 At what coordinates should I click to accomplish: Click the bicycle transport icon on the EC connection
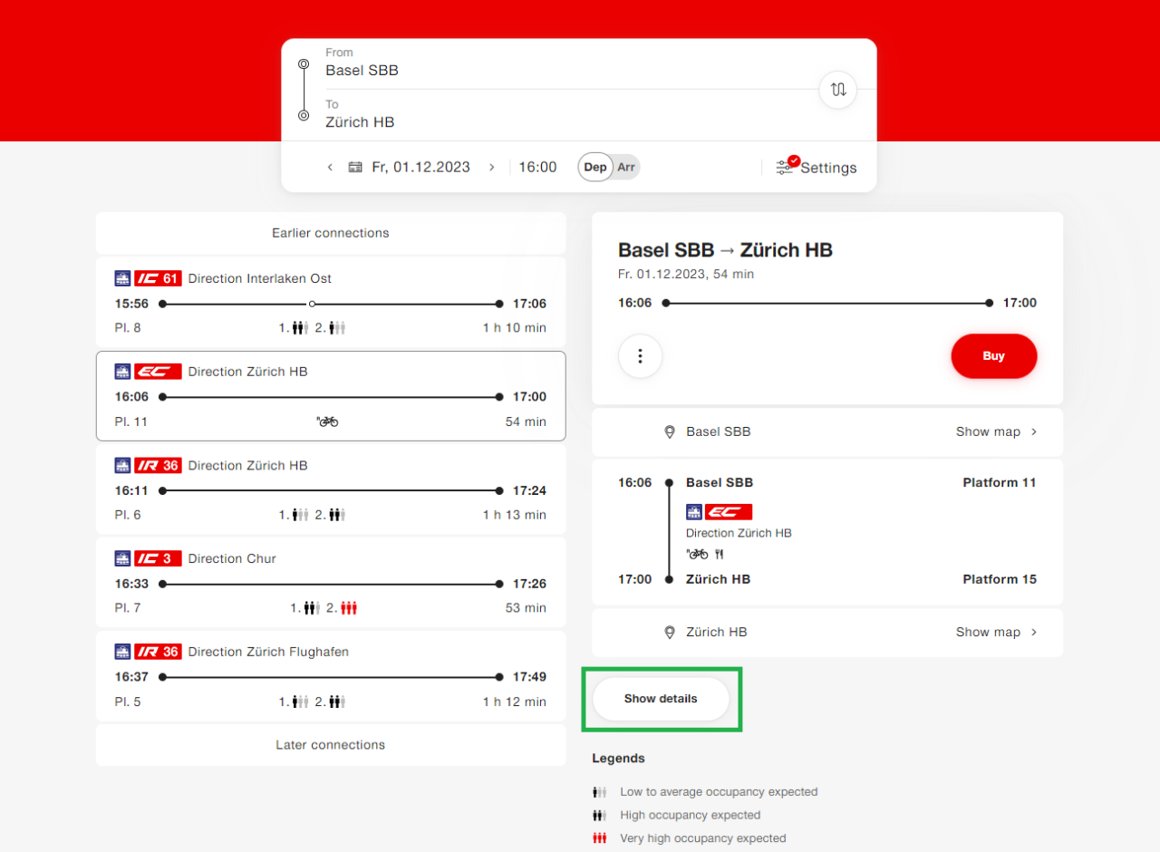point(328,421)
